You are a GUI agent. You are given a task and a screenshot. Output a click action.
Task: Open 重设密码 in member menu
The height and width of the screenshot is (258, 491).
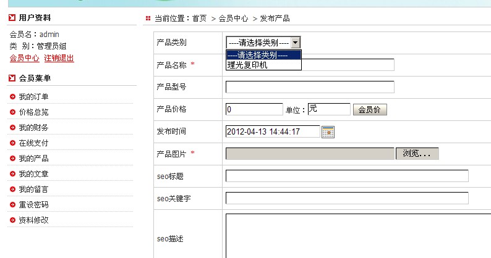coord(33,205)
